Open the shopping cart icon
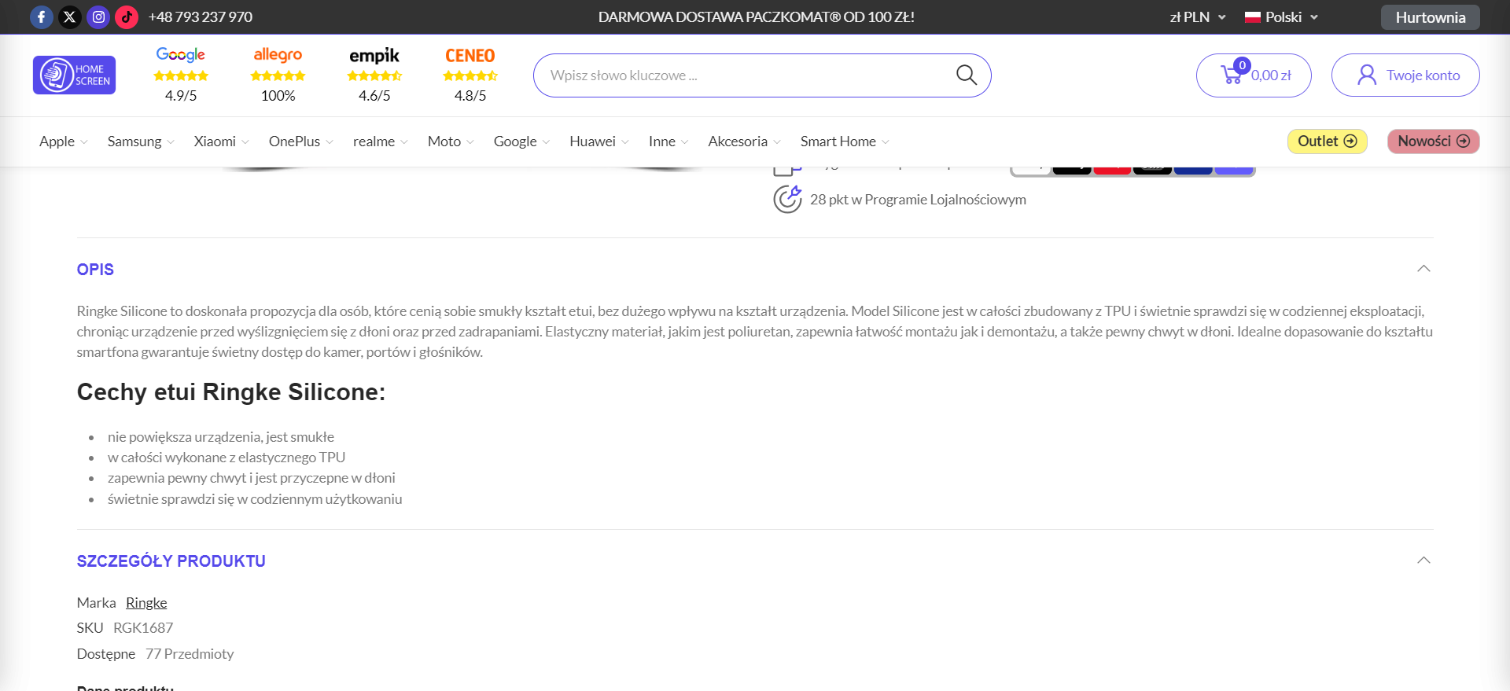Image resolution: width=1510 pixels, height=691 pixels. [x=1232, y=75]
